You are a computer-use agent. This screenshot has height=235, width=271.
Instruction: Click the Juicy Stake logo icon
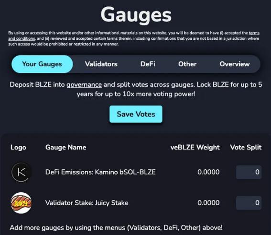21,203
